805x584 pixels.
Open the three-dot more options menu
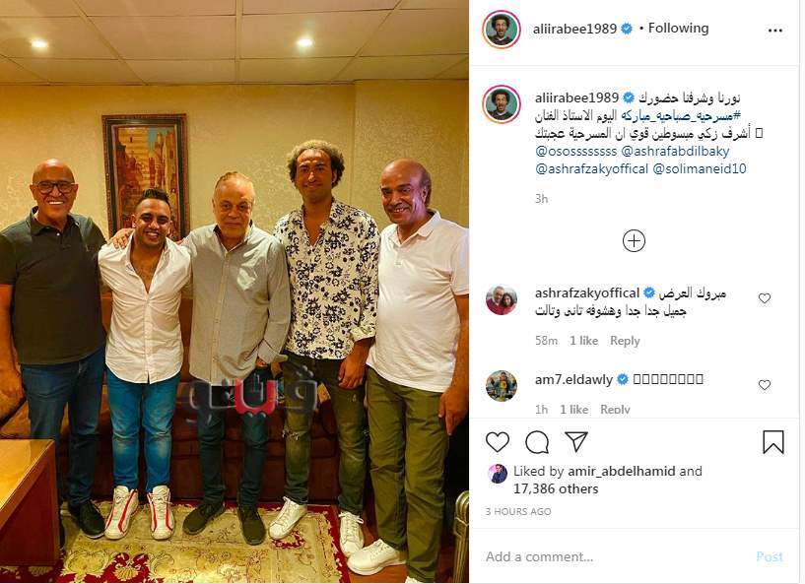tap(774, 31)
